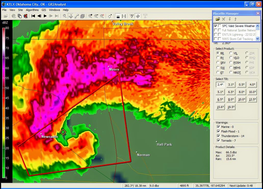Click the T text labels toolbar icon
The image size is (263, 189).
coord(145,16)
